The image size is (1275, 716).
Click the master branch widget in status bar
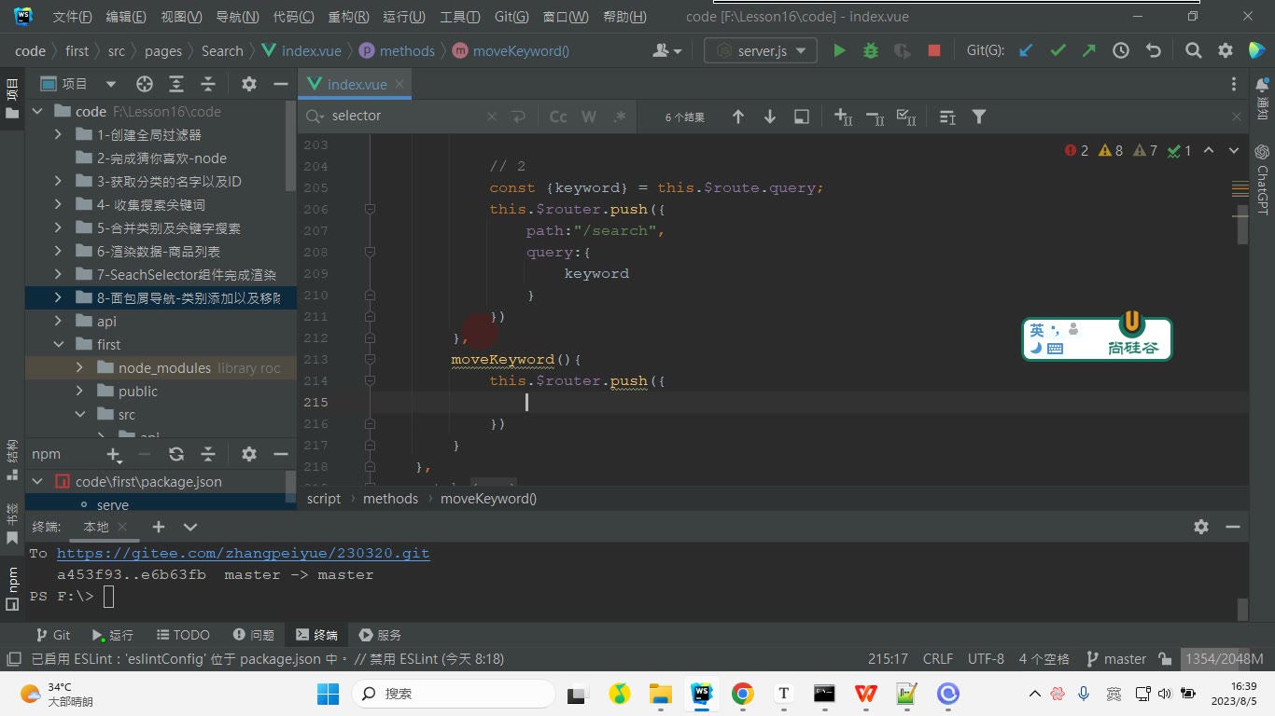pyautogui.click(x=1116, y=659)
